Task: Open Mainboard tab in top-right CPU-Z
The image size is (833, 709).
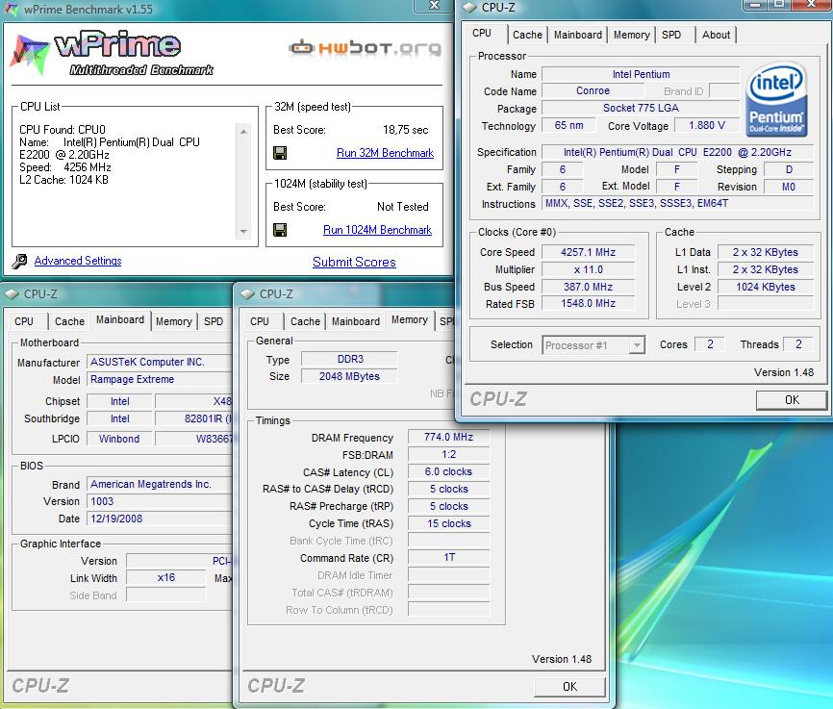Action: (x=577, y=35)
